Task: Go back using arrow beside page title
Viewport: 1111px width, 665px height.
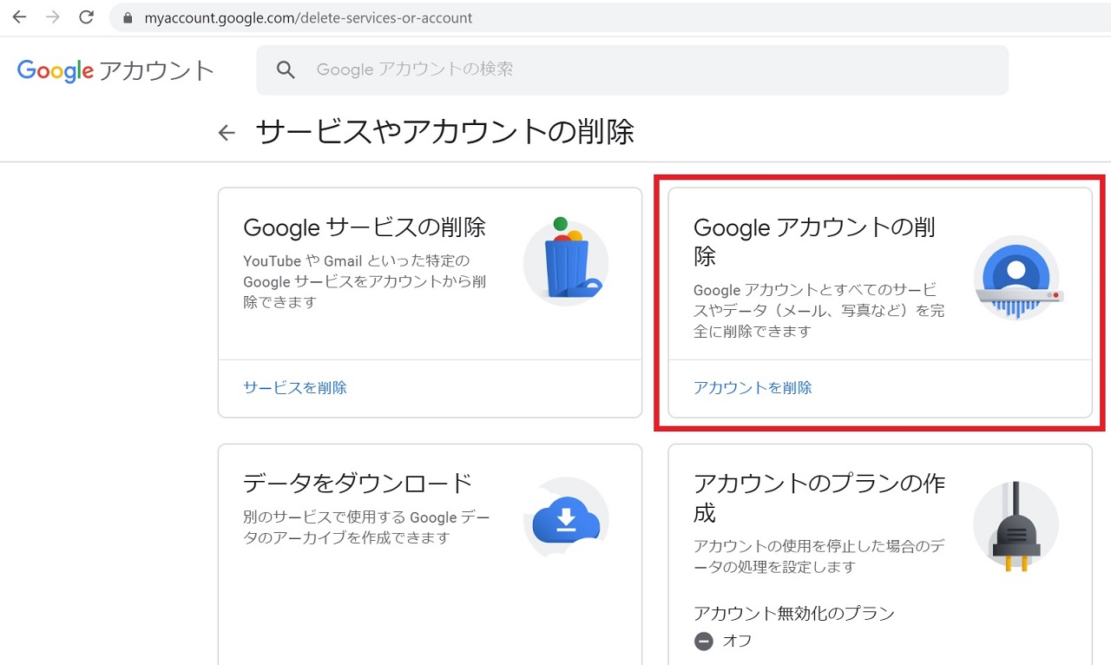Action: point(227,133)
